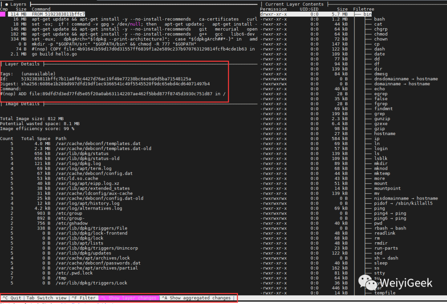Select nisdomainname → hostname symlink
This screenshot has height=304, width=447.
point(406,198)
